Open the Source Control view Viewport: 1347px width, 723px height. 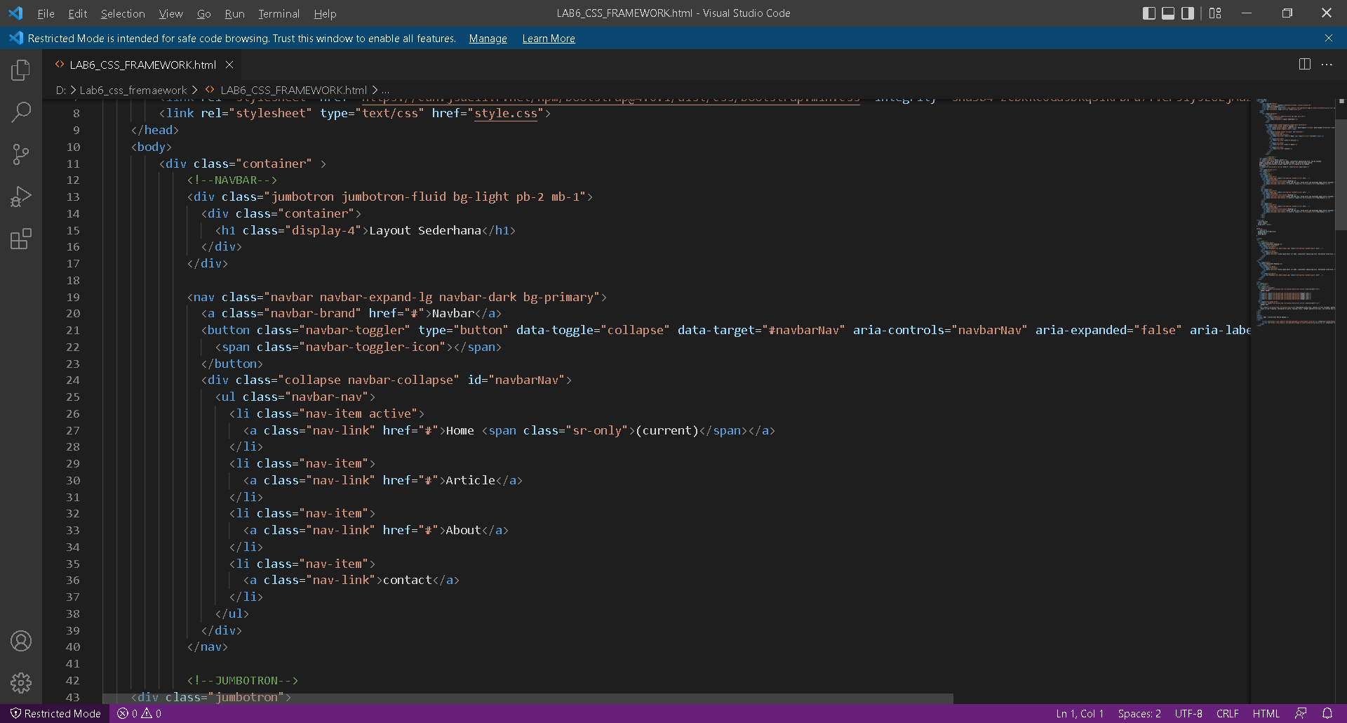pyautogui.click(x=20, y=154)
